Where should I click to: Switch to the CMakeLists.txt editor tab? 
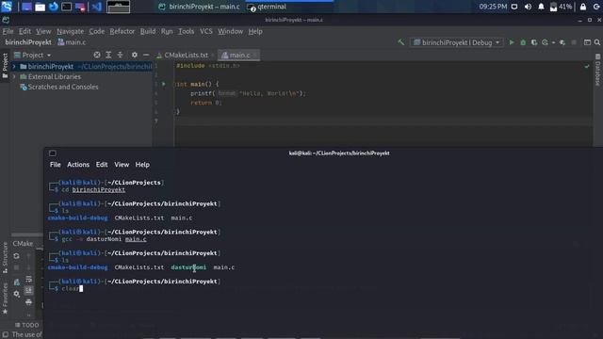[186, 55]
